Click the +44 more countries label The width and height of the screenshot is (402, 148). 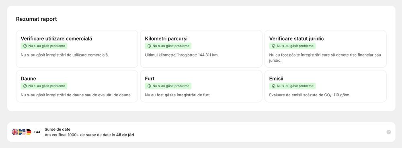click(x=37, y=132)
